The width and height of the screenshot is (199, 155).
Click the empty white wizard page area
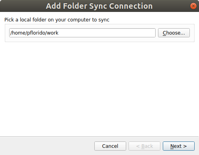tap(99, 89)
